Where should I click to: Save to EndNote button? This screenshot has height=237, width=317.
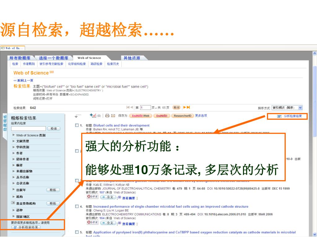click(162, 116)
